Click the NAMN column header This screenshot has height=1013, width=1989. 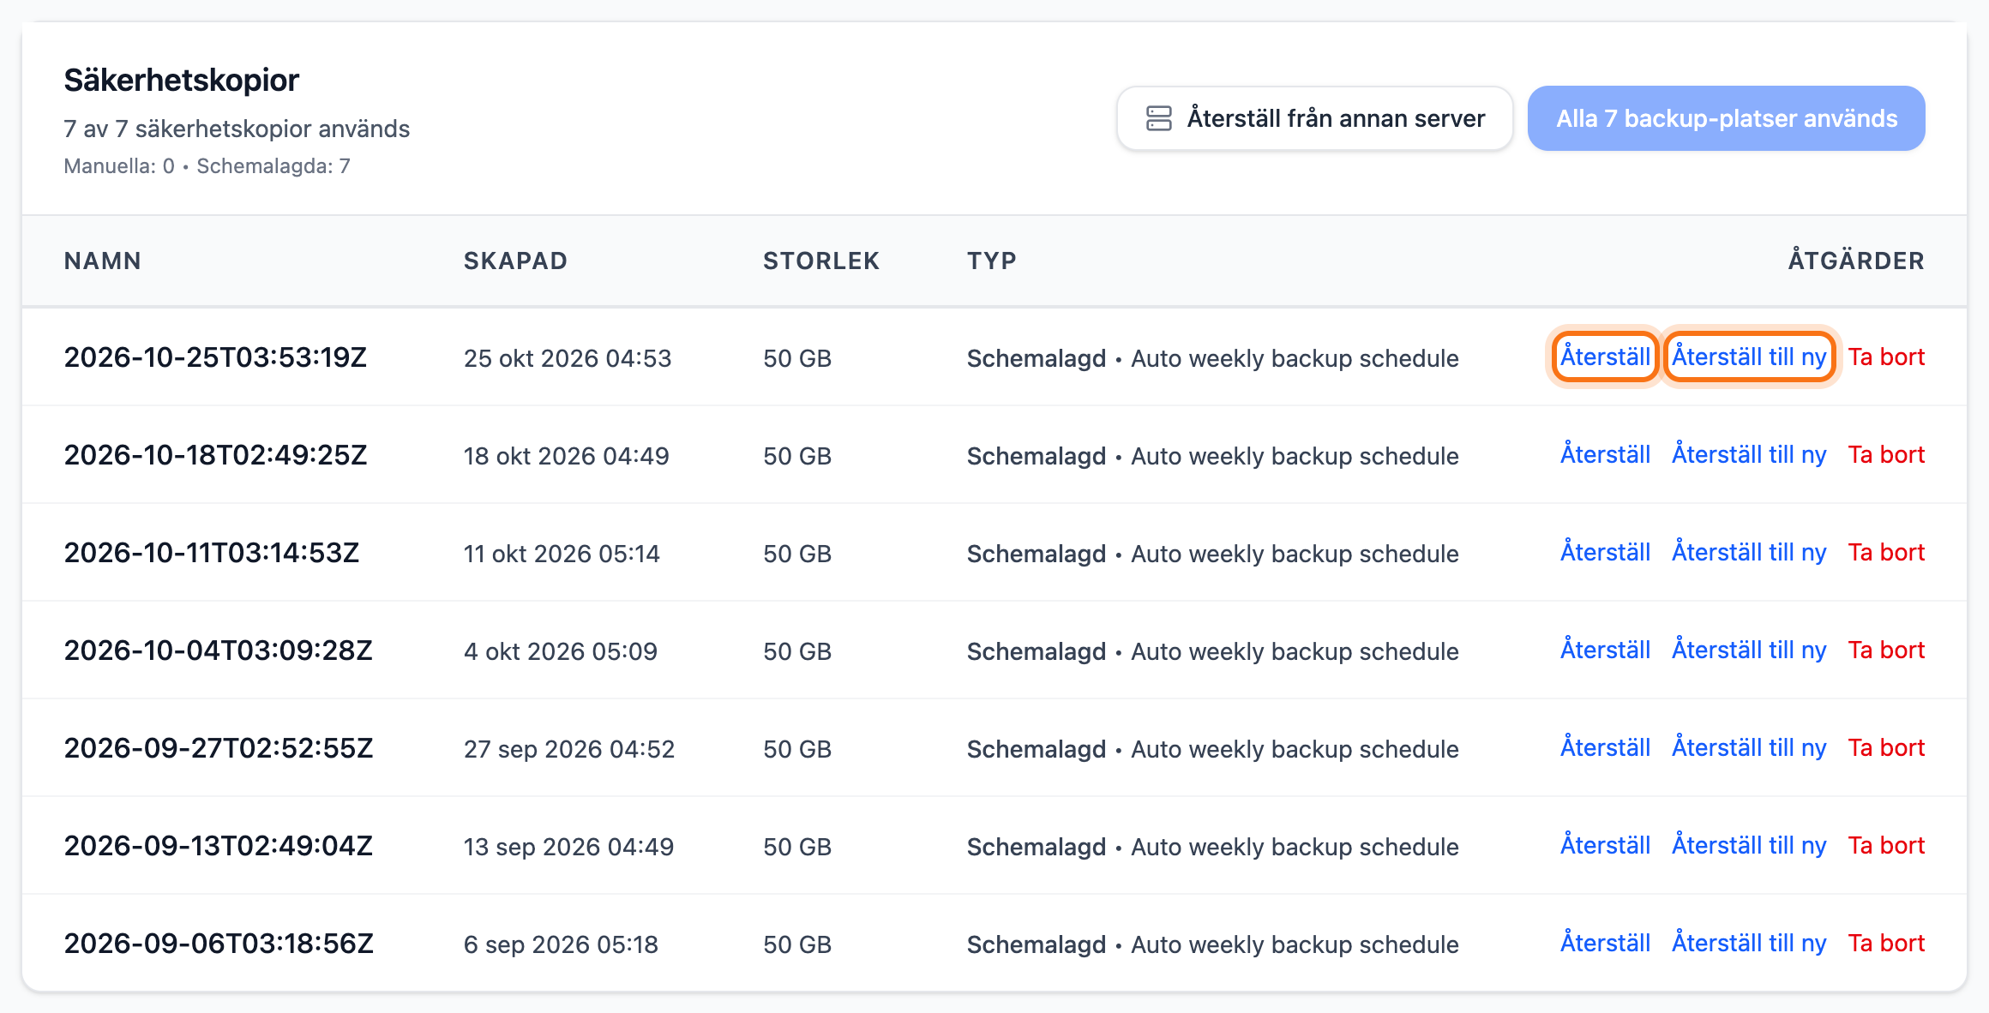click(x=103, y=261)
